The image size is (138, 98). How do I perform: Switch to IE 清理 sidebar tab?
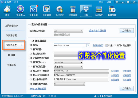[x=12, y=55]
